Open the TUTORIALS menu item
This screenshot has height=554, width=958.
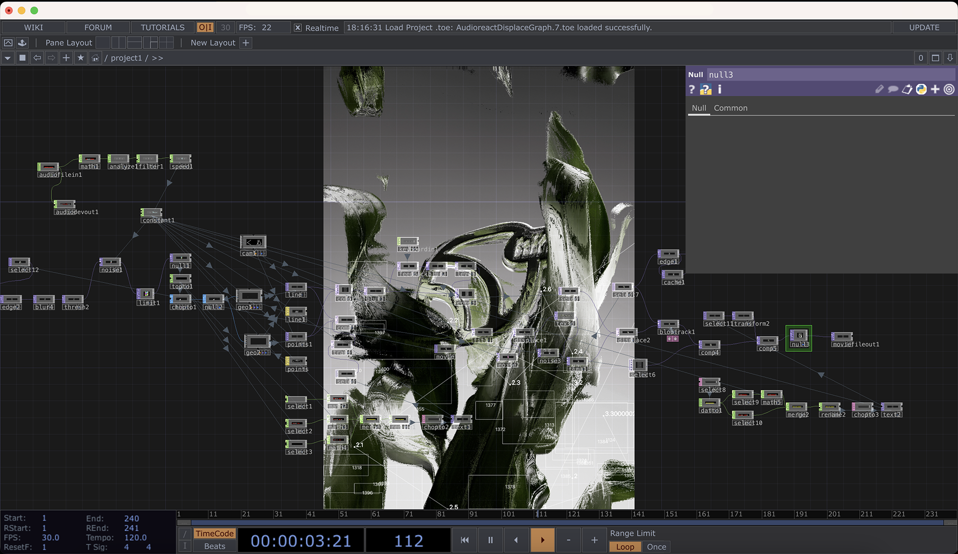pos(162,27)
